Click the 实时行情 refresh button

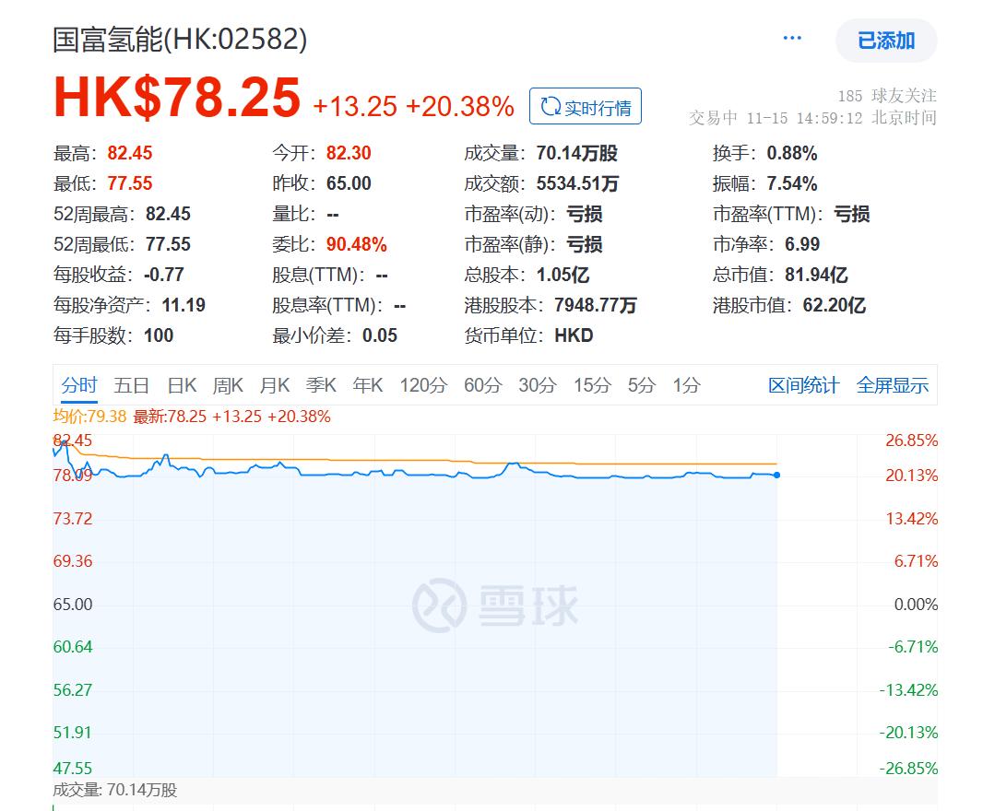(585, 107)
